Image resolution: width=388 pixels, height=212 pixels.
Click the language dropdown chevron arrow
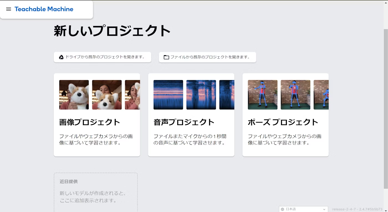tap(324, 210)
